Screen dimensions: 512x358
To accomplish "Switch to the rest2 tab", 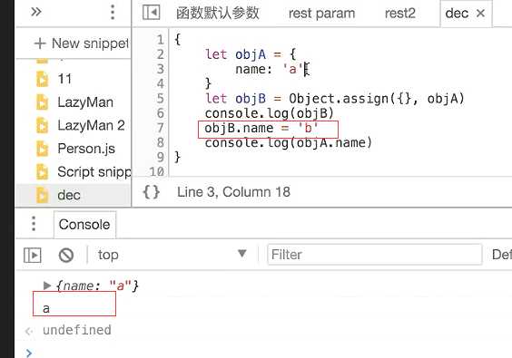I will 400,14.
